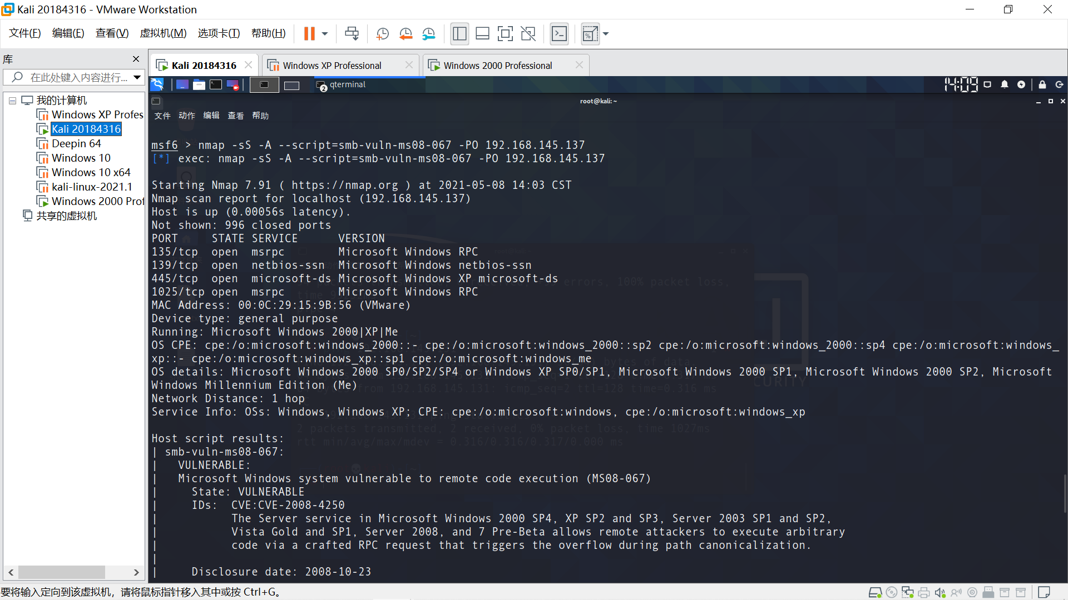Click the revert to snapshot icon
This screenshot has width=1068, height=600.
coord(406,34)
